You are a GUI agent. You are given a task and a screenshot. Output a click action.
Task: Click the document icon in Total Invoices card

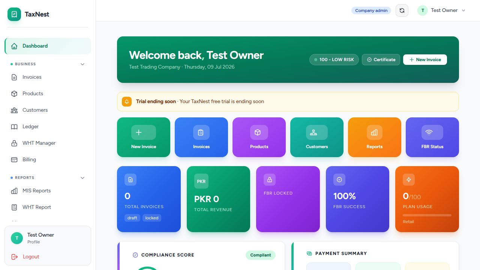pos(130,180)
